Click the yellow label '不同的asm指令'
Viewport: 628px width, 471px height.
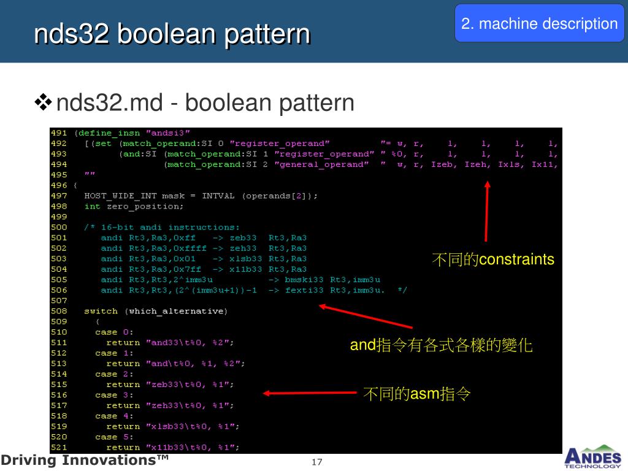click(x=416, y=394)
